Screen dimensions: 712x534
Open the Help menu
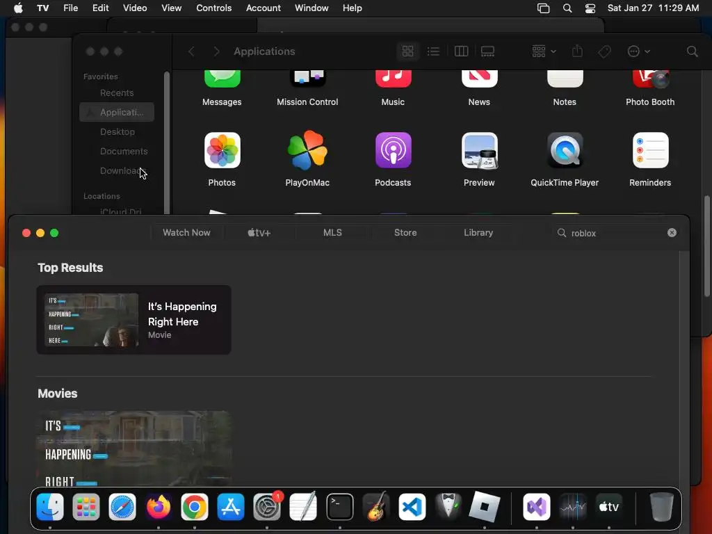point(353,8)
